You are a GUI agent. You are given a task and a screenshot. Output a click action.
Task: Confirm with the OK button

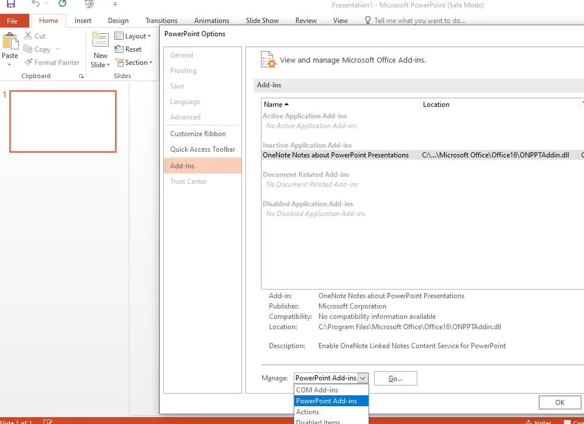click(x=559, y=402)
